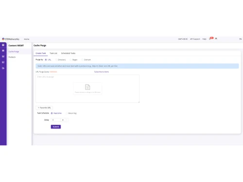Switch to the Create Task tab

tap(41, 53)
